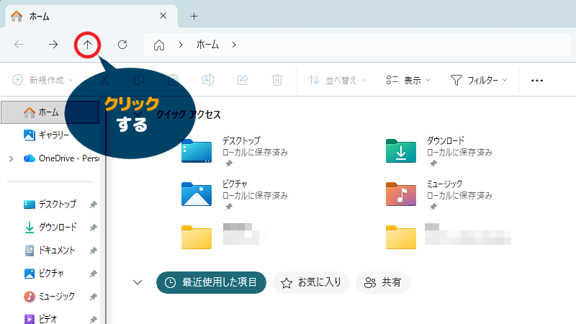Open ドキュメント in sidebar pinned list
The width and height of the screenshot is (576, 324).
click(x=49, y=251)
